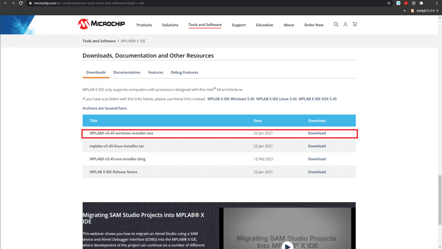Open the Chrome three-dot menu
Screen dimensions: 442x249
[436, 3]
